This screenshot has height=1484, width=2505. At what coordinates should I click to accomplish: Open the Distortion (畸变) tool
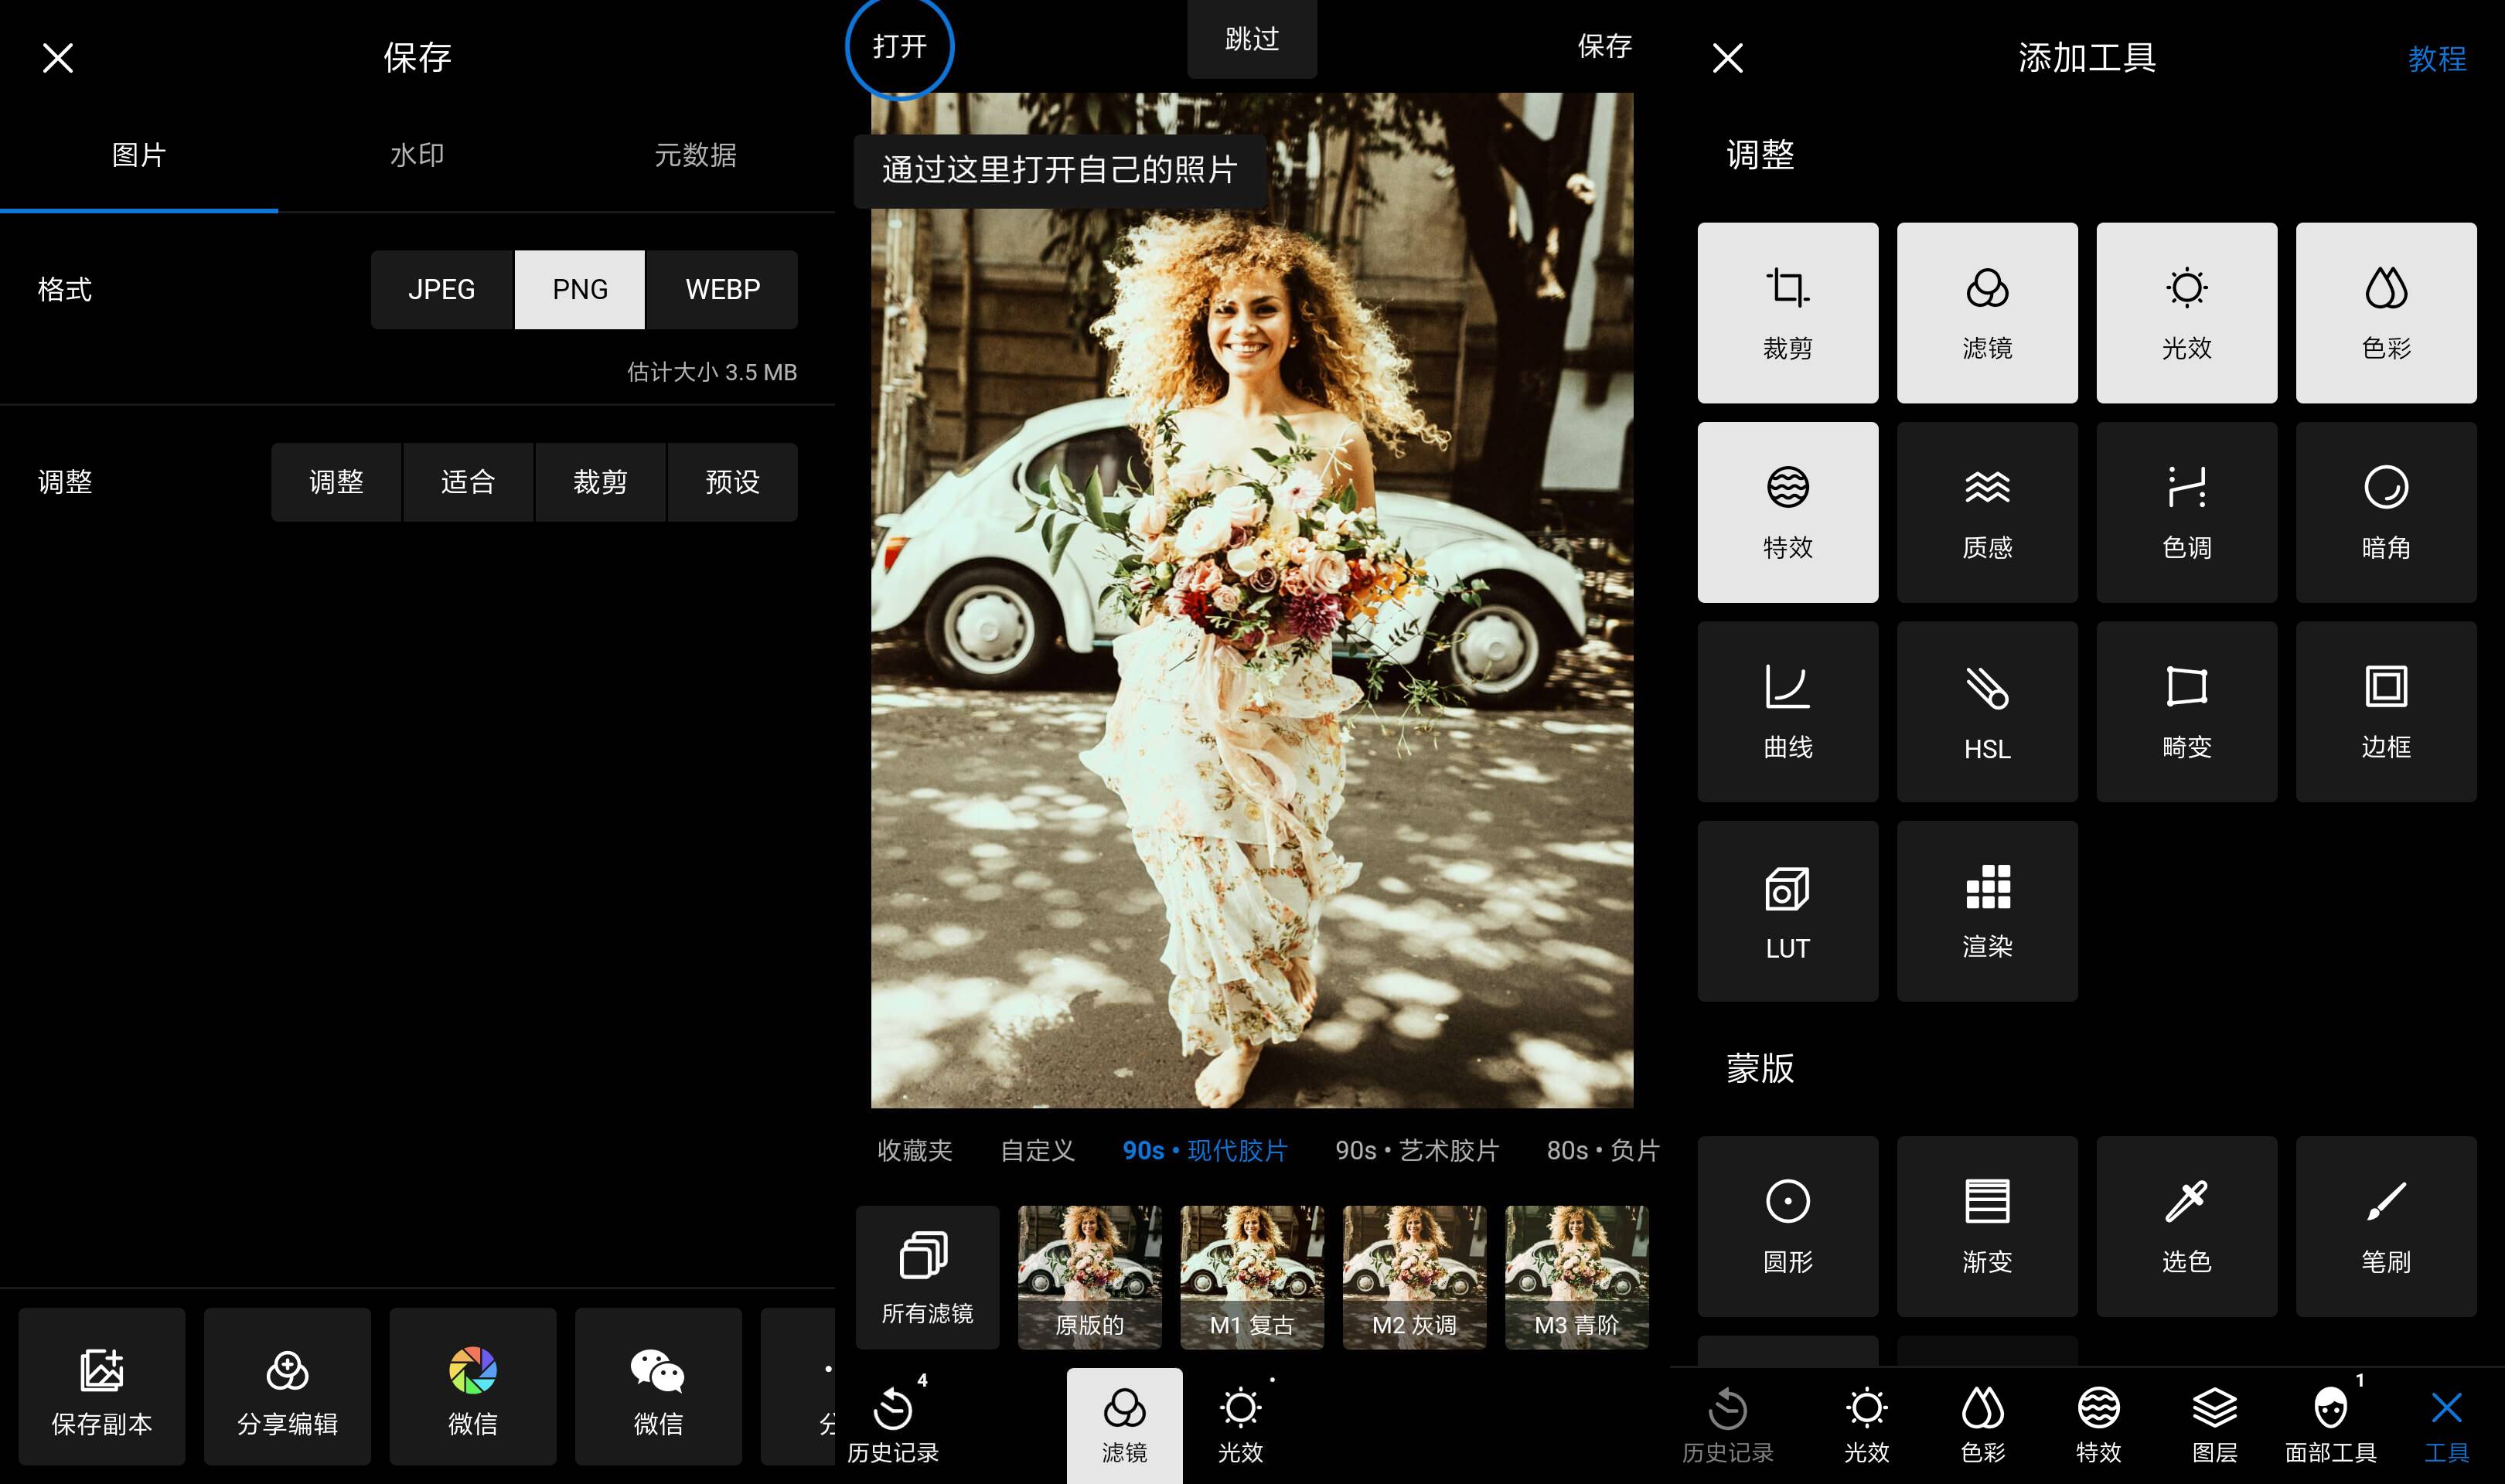click(x=2186, y=711)
